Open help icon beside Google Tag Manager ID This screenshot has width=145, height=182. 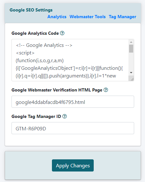[65, 116]
